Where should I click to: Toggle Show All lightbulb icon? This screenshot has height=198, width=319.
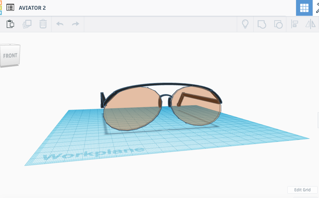tap(245, 24)
